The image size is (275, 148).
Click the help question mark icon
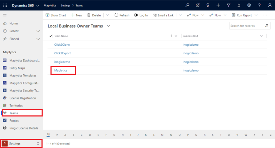(x=259, y=5)
